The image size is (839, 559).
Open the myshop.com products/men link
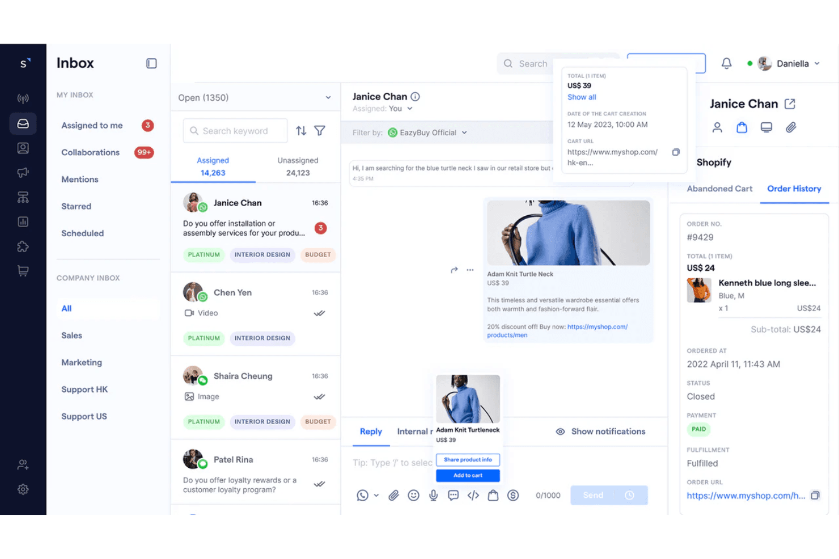point(557,331)
